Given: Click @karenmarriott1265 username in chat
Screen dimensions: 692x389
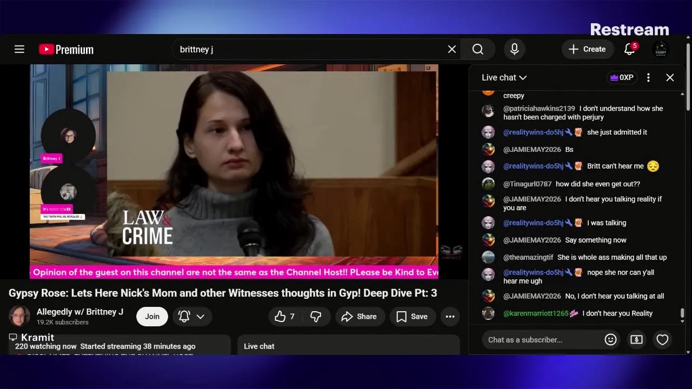Looking at the screenshot, I should [x=536, y=313].
